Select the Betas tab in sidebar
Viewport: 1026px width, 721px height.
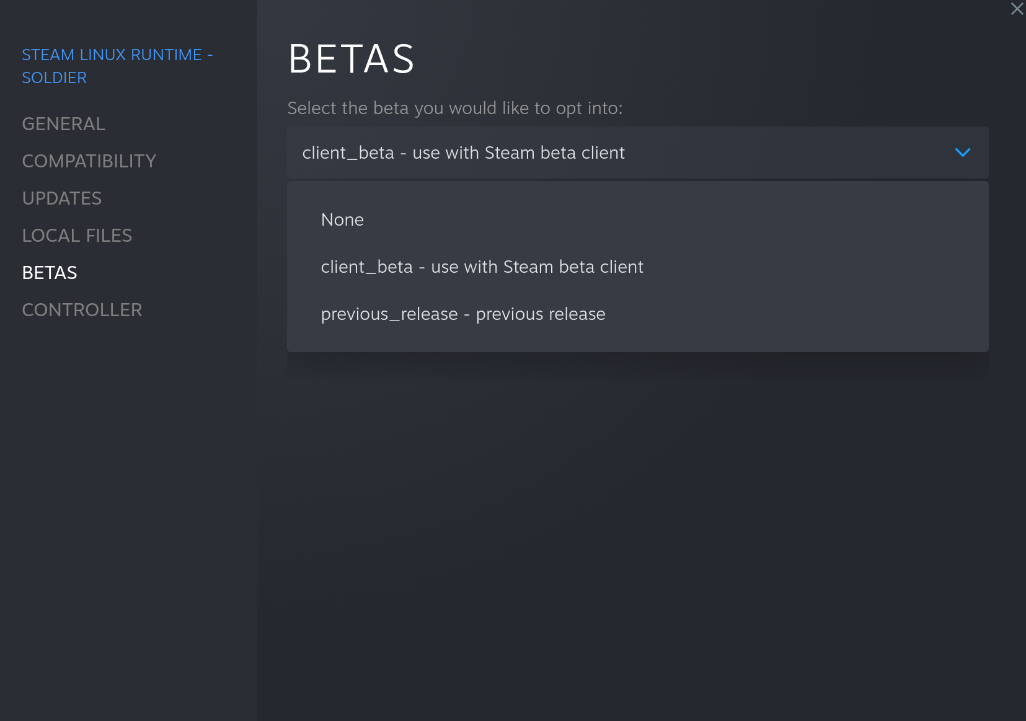point(50,273)
